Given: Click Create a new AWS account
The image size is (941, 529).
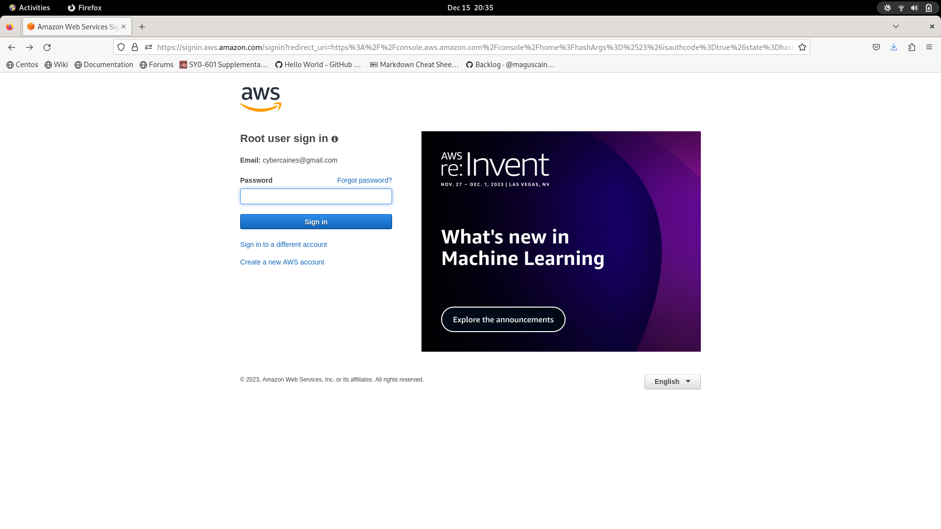Looking at the screenshot, I should tap(282, 262).
